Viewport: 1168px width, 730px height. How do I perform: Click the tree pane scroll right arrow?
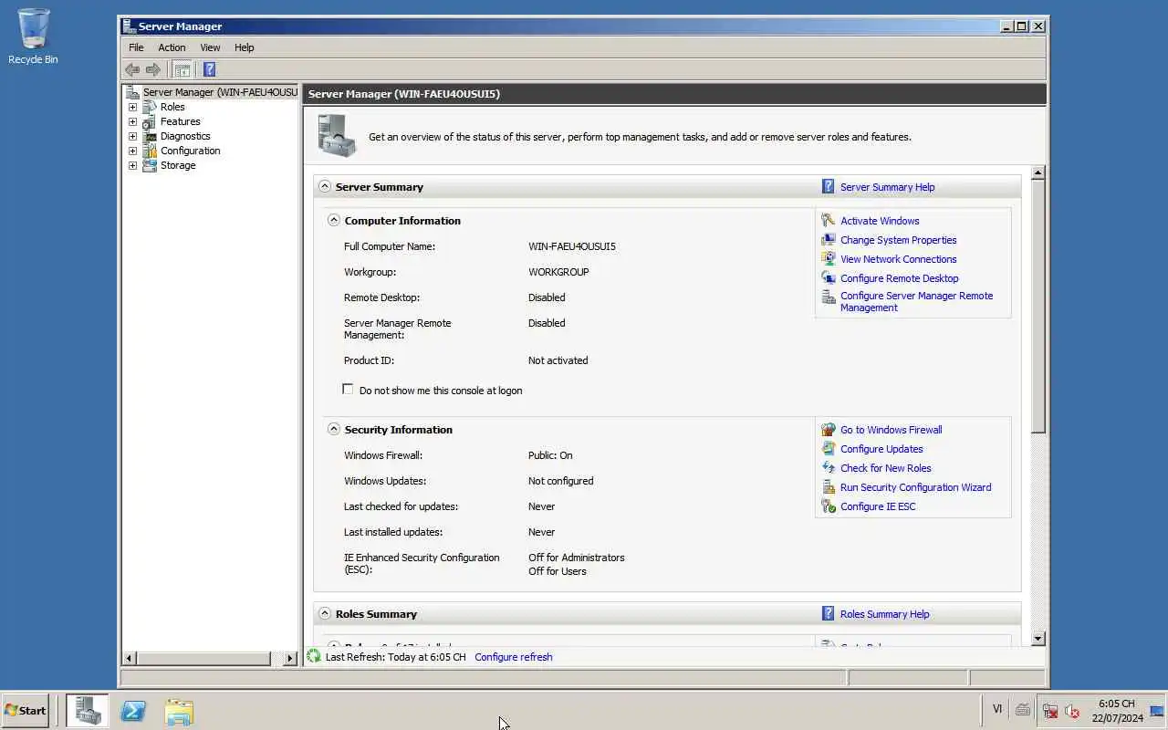tap(290, 658)
